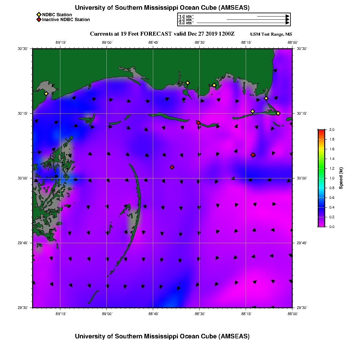The width and height of the screenshot is (357, 340).
Task: Click the red top of the speed color bar
Action: 321,131
